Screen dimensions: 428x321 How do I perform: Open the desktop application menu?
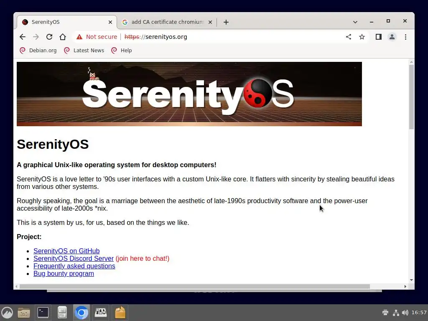coord(7,313)
